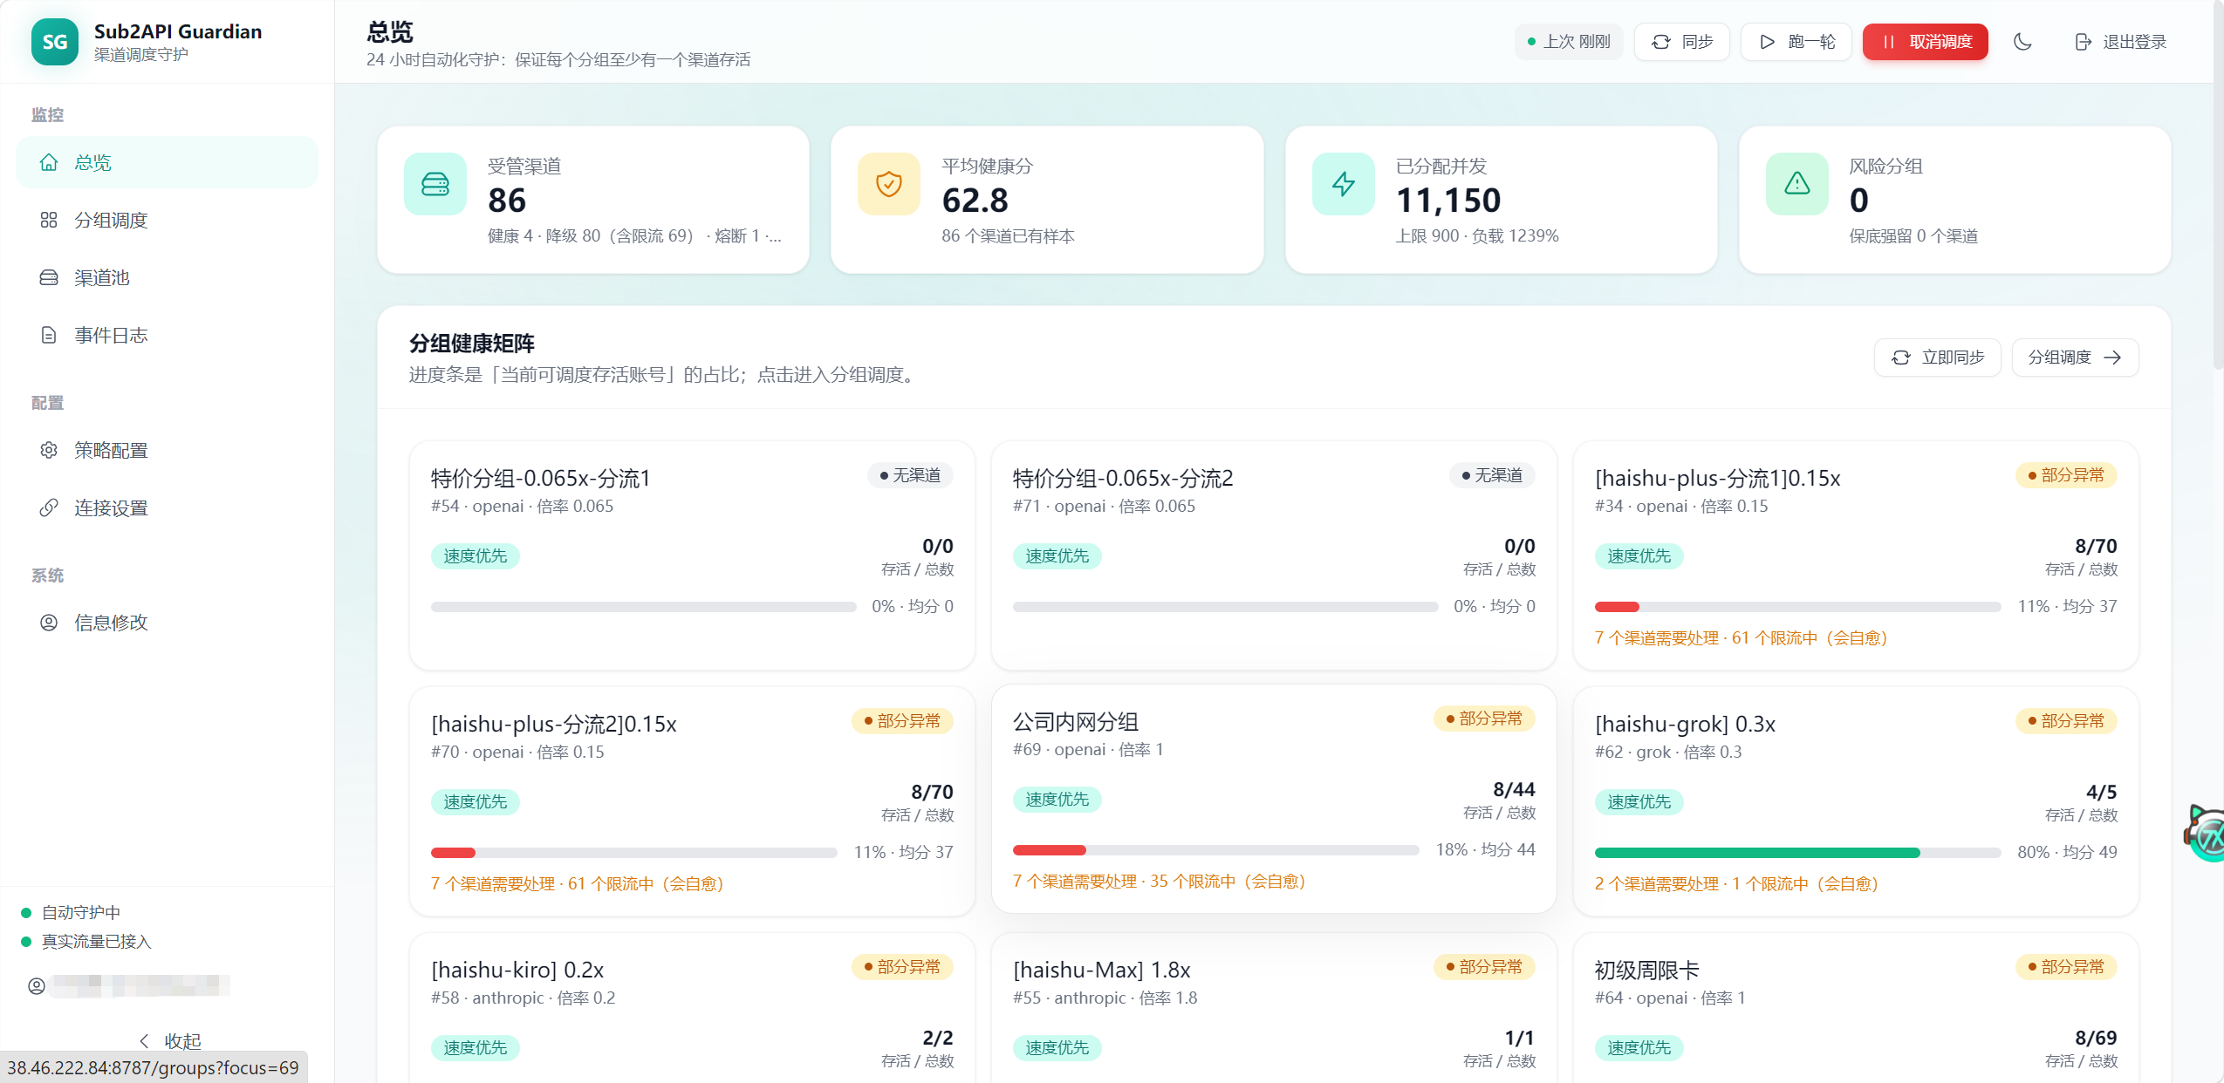Screen dimensions: 2224x1083
Task: Open 总览 in the sidebar
Action: click(167, 162)
